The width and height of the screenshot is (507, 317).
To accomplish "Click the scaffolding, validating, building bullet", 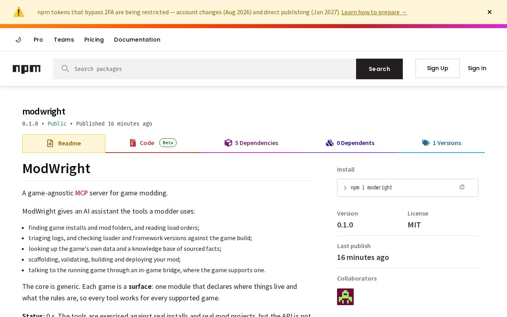I will pyautogui.click(x=105, y=260).
